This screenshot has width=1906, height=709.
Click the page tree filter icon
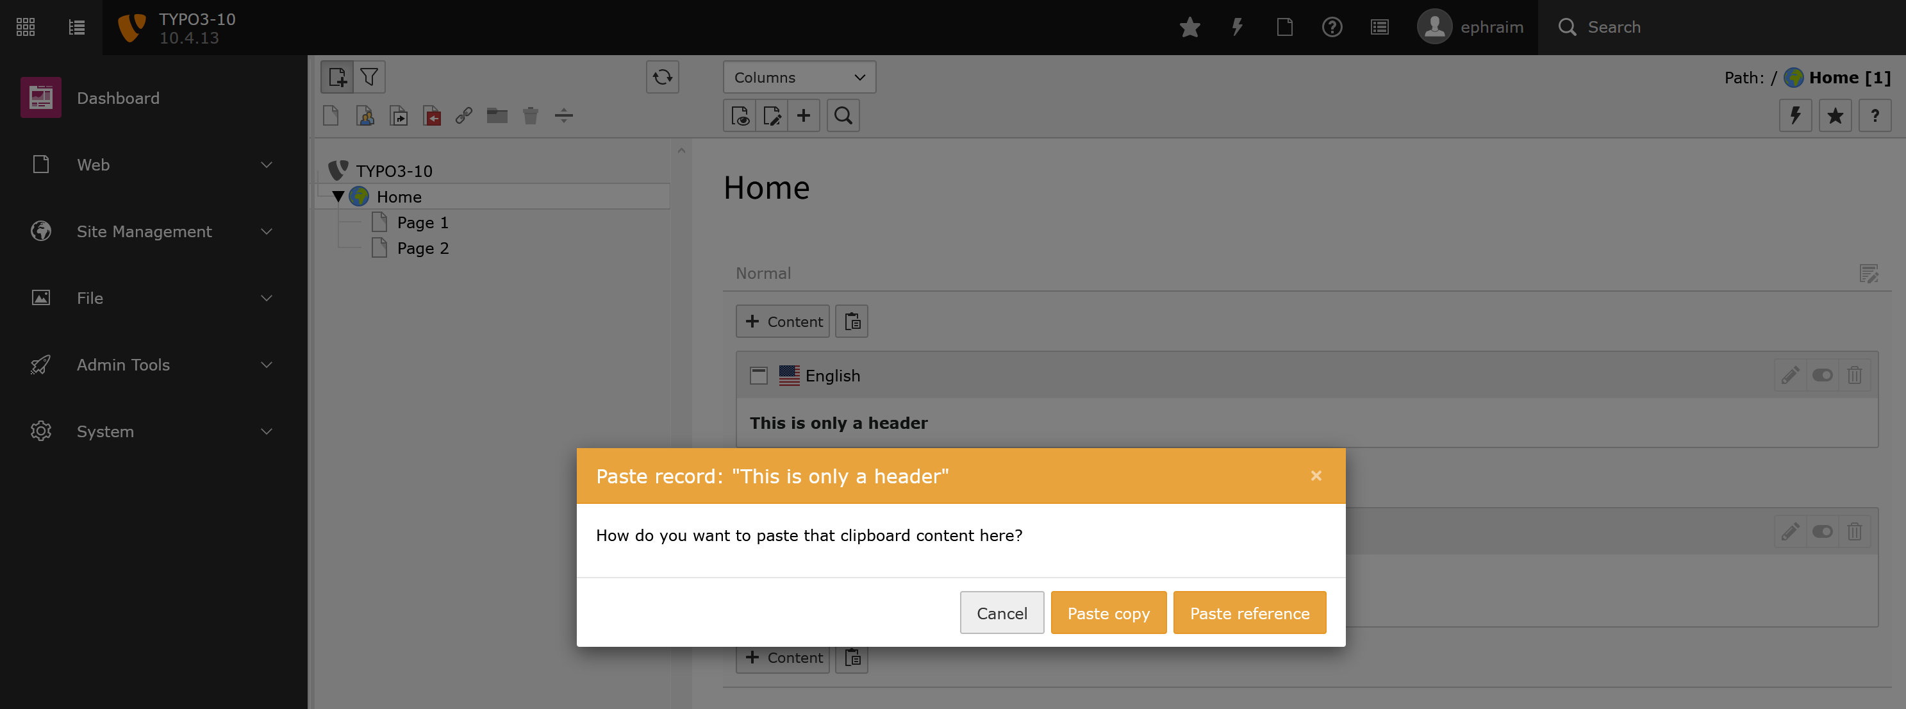point(369,77)
